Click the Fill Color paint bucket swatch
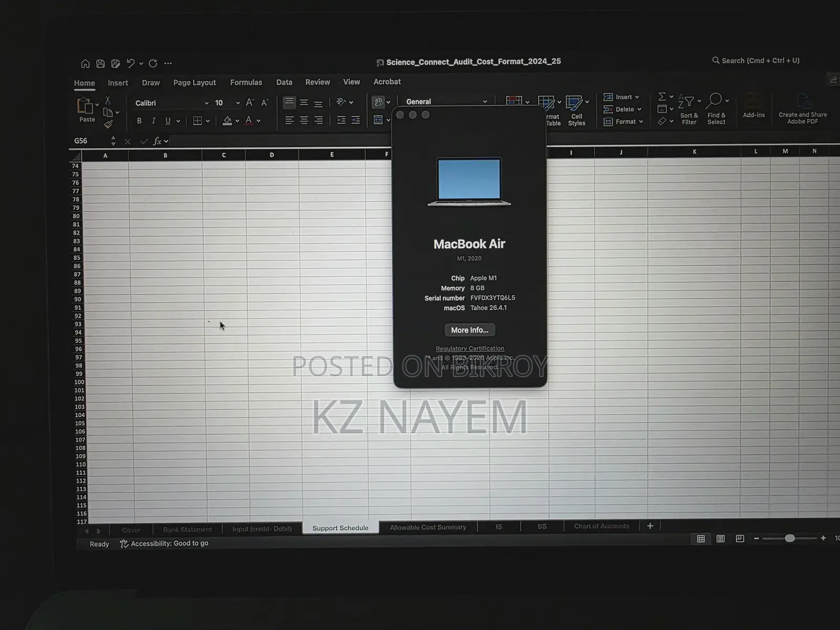Screen dimensions: 840x630 (x=227, y=121)
